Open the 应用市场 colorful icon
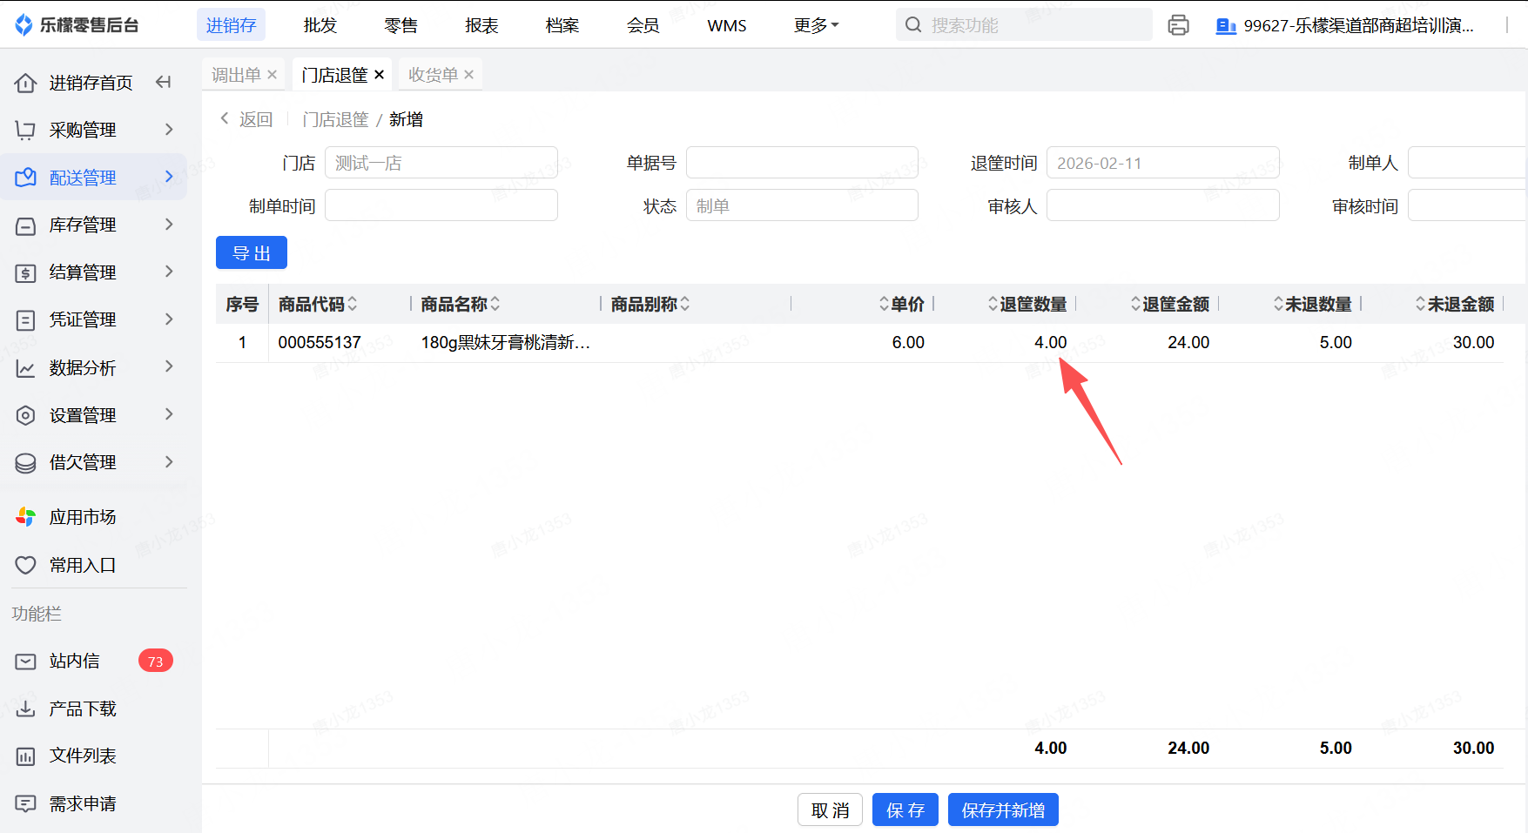Screen dimensions: 1528x833 (26, 517)
